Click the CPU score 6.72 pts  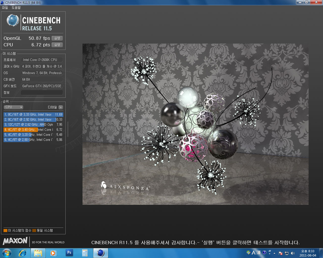click(x=41, y=45)
